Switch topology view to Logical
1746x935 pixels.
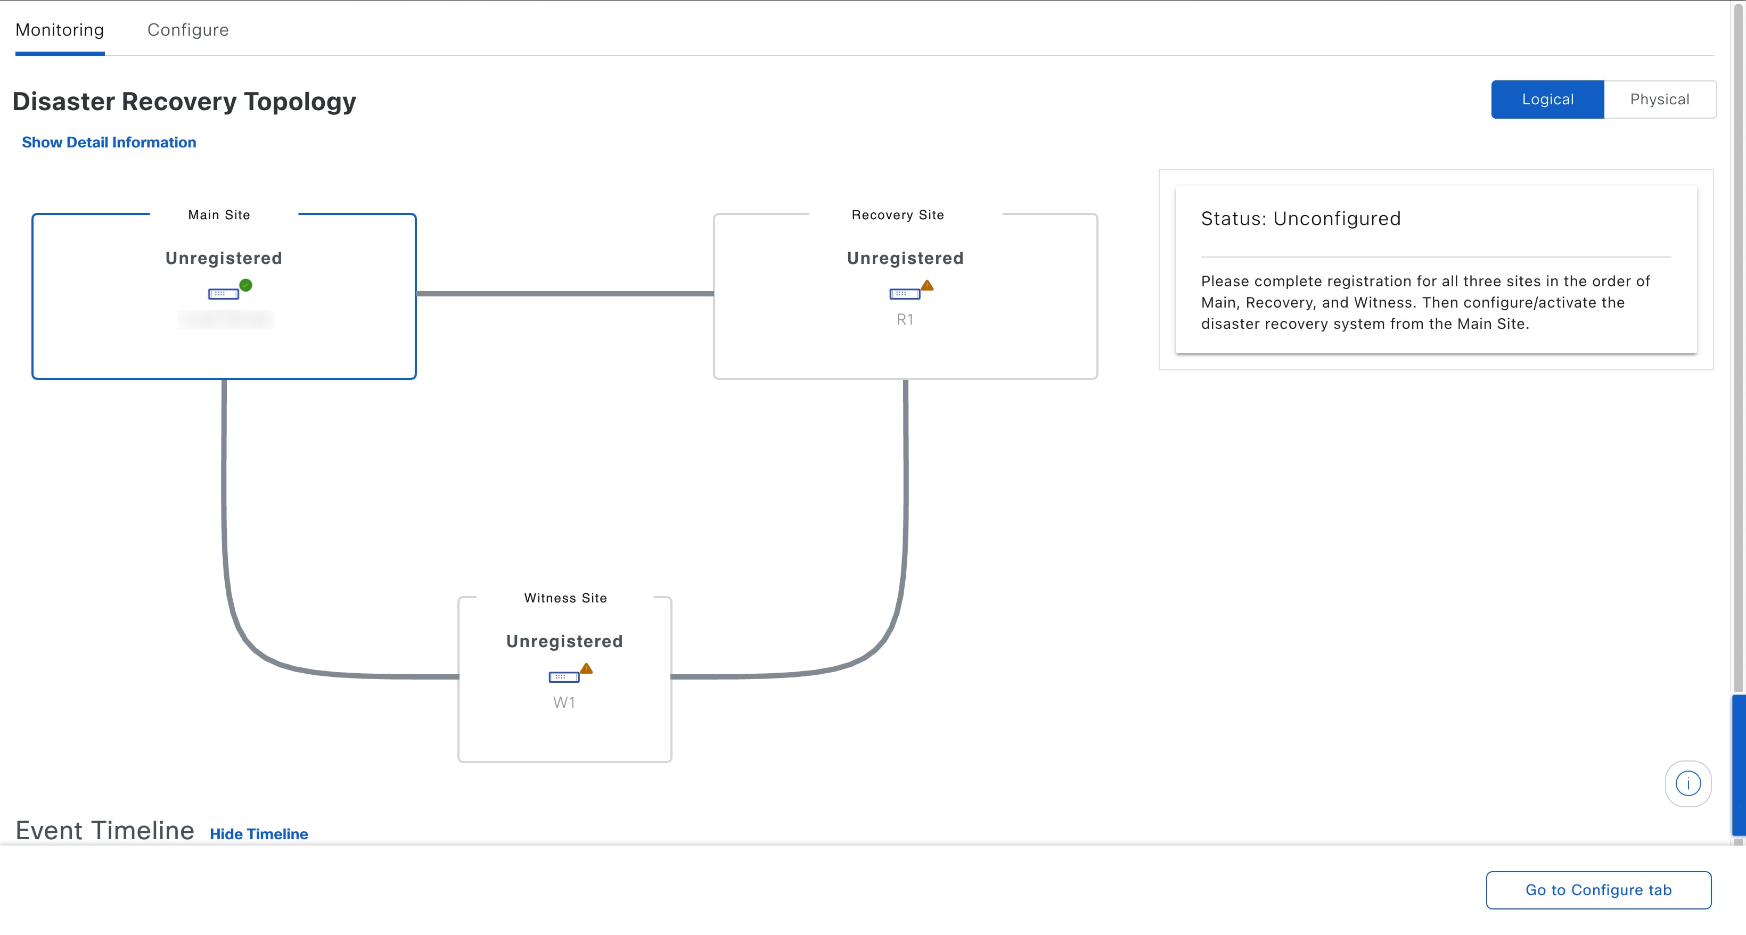[x=1547, y=100]
